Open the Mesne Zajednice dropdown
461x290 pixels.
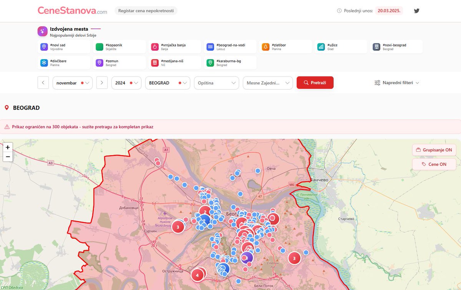[268, 83]
